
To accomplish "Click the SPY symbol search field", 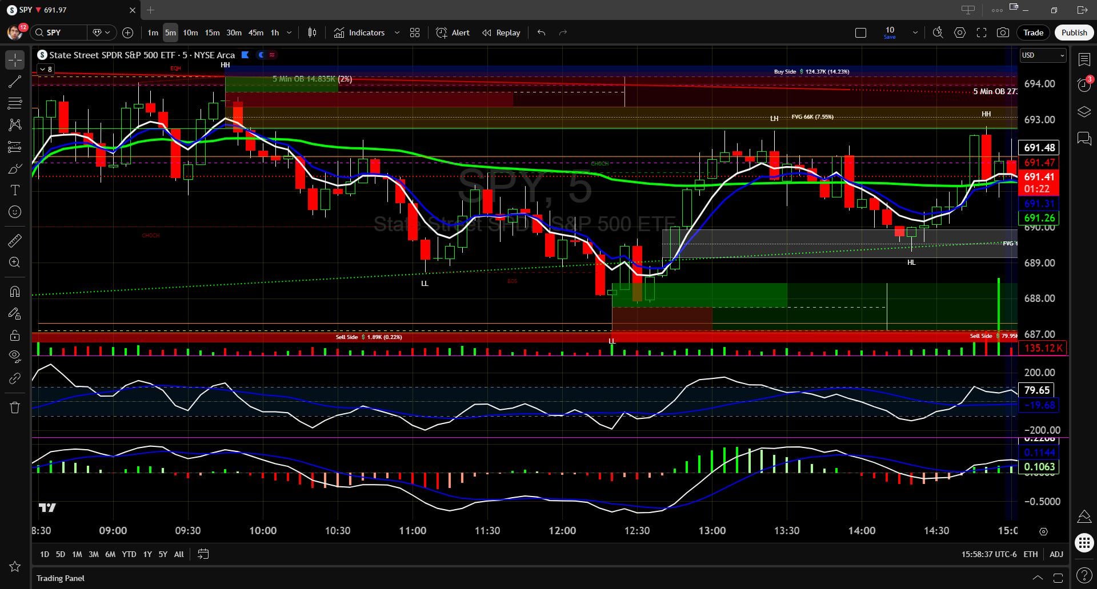I will [x=59, y=33].
